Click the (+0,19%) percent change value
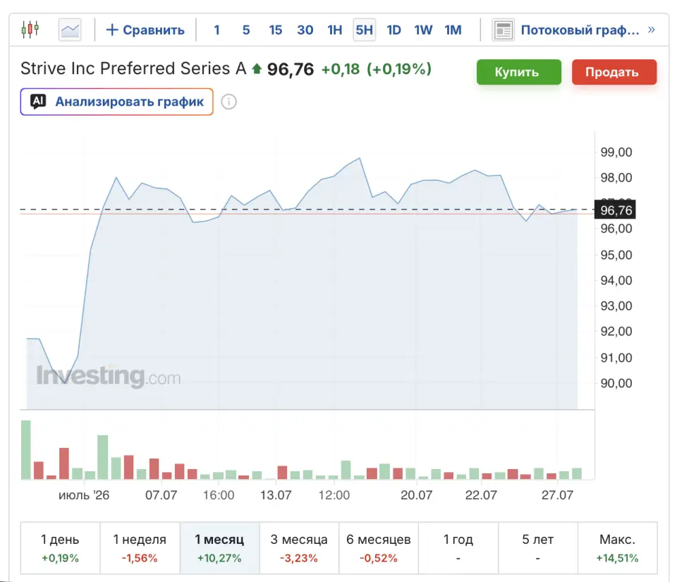Image resolution: width=677 pixels, height=582 pixels. click(x=399, y=69)
